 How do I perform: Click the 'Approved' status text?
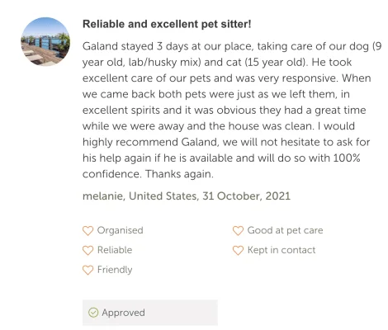[x=123, y=313]
